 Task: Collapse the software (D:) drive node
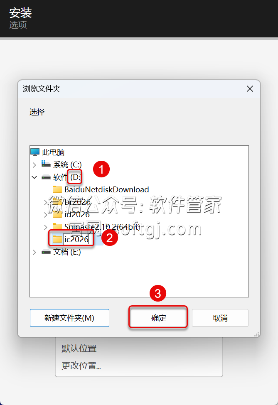34,177
